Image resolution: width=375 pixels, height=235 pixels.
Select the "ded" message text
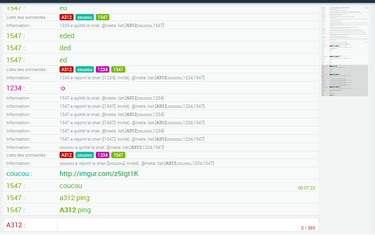point(65,48)
